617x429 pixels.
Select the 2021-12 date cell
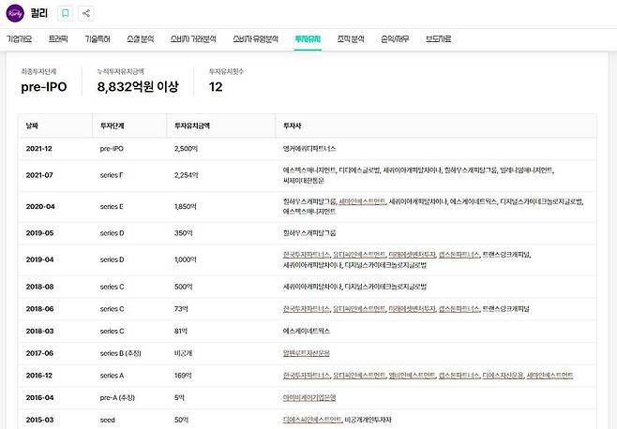point(39,149)
